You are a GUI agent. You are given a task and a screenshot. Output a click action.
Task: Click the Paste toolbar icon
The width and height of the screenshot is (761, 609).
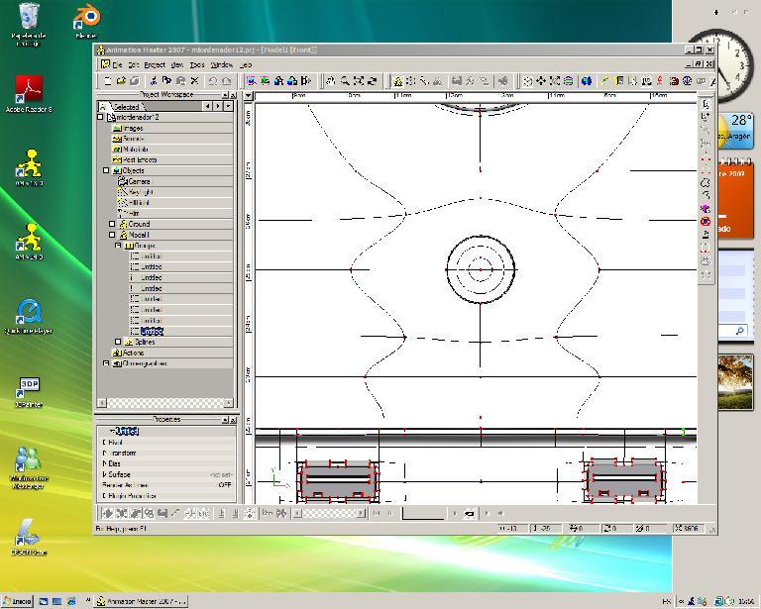tap(180, 81)
